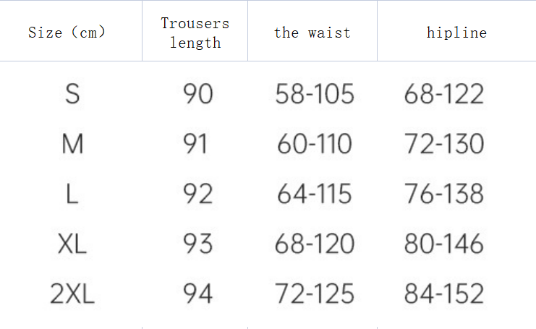This screenshot has width=536, height=329.
Task: Click "the waist" column header
Action: point(312,33)
